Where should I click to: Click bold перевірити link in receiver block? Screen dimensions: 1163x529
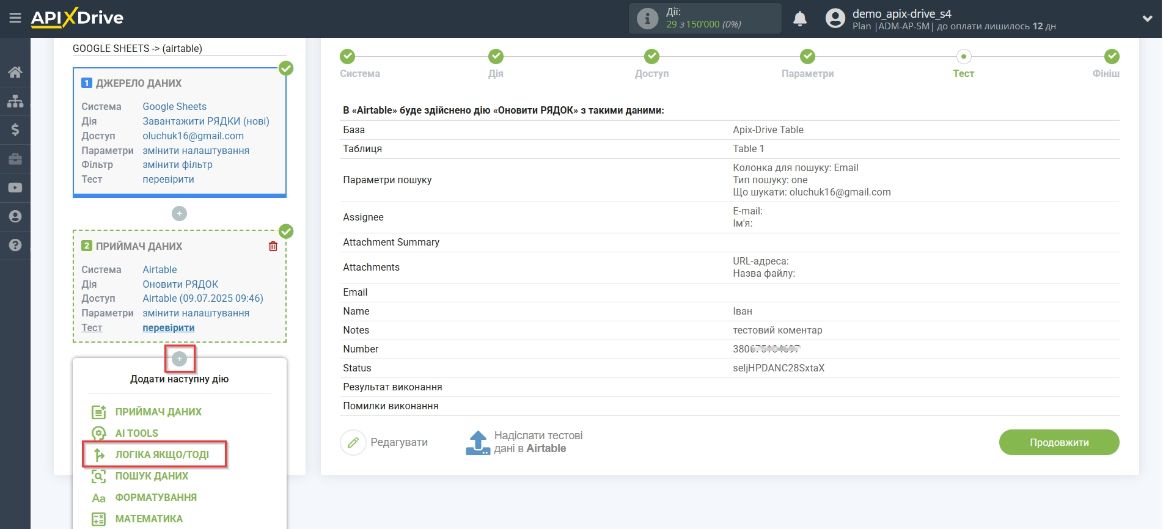169,328
